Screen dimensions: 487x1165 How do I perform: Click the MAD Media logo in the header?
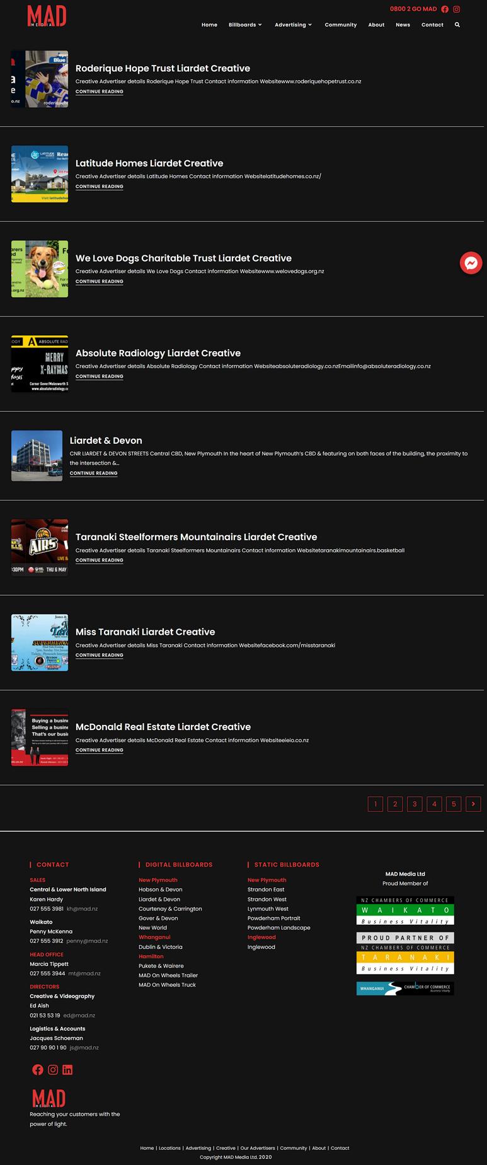coord(47,15)
